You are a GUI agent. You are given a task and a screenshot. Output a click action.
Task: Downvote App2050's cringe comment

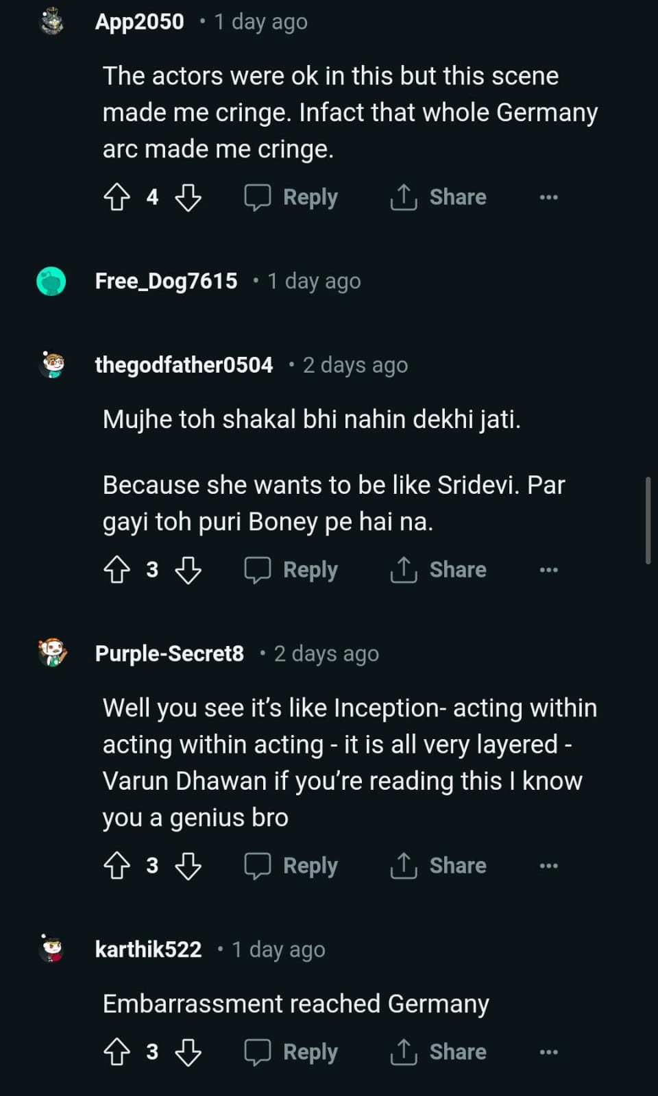pyautogui.click(x=188, y=198)
